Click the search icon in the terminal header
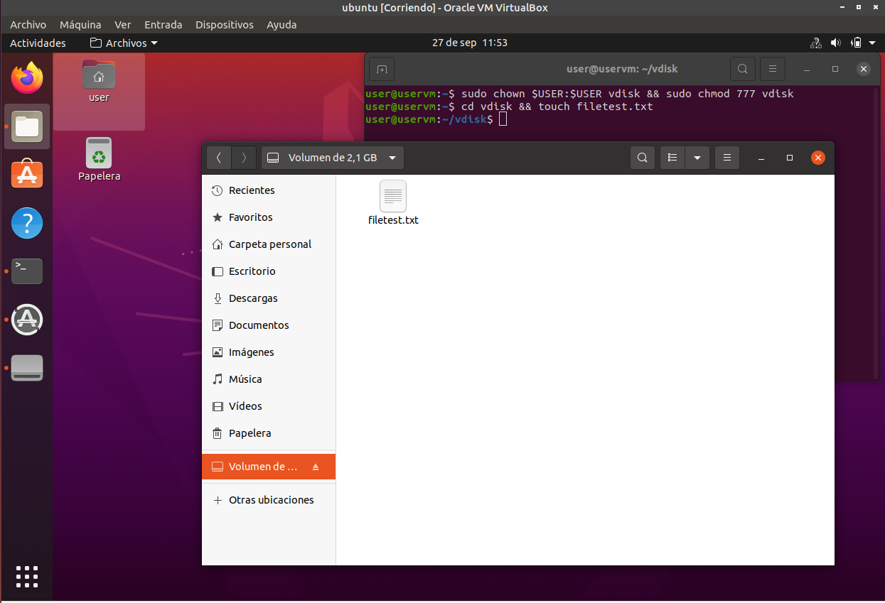The width and height of the screenshot is (885, 603). (742, 69)
